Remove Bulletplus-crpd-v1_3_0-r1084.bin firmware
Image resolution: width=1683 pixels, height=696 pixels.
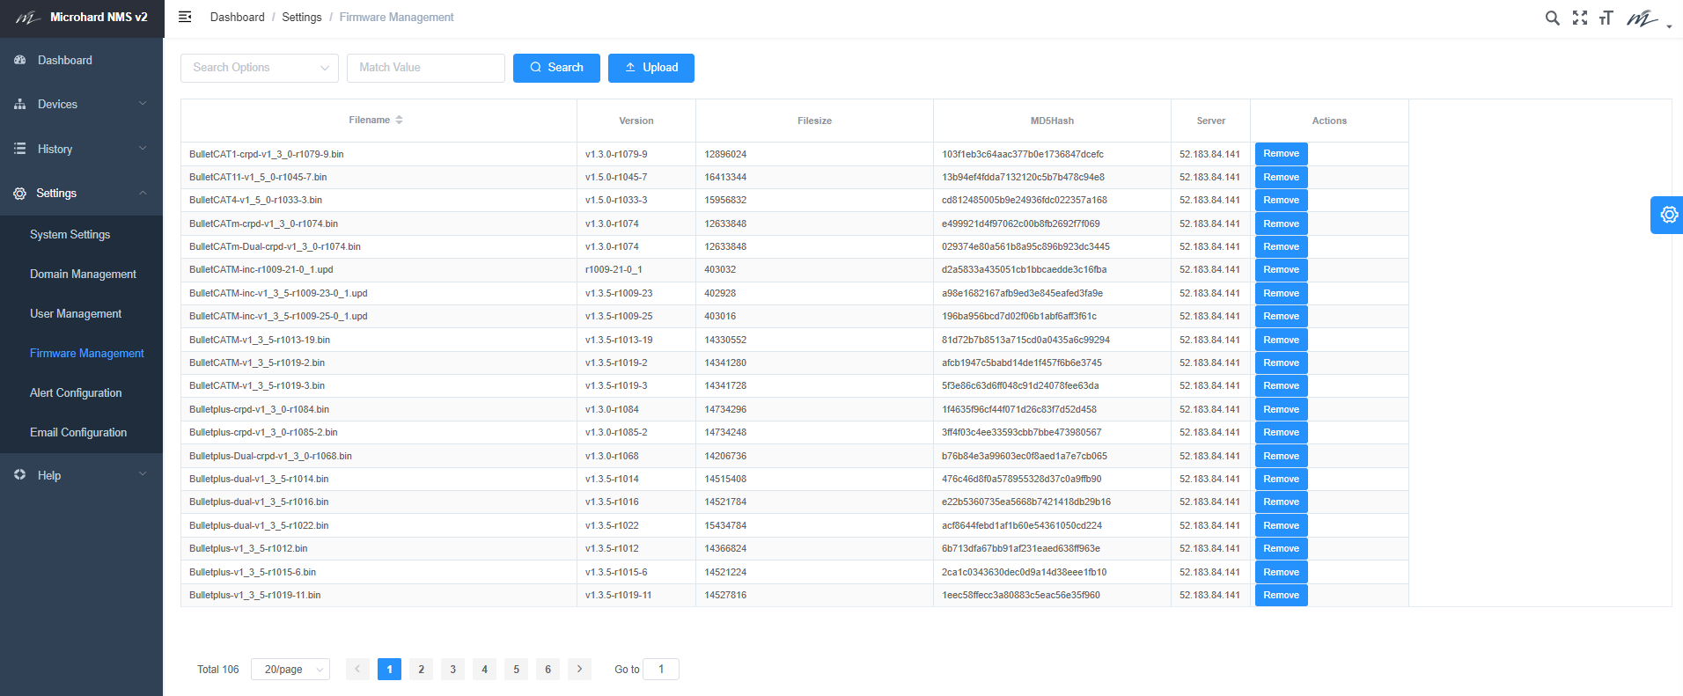tap(1281, 409)
